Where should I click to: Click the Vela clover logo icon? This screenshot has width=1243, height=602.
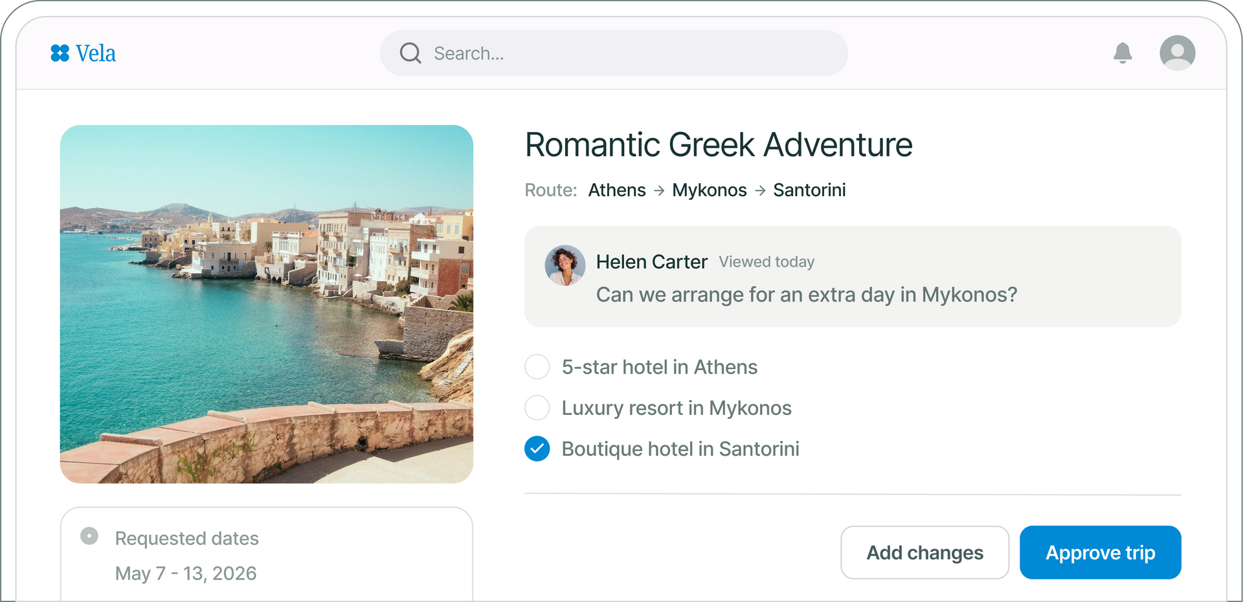60,53
